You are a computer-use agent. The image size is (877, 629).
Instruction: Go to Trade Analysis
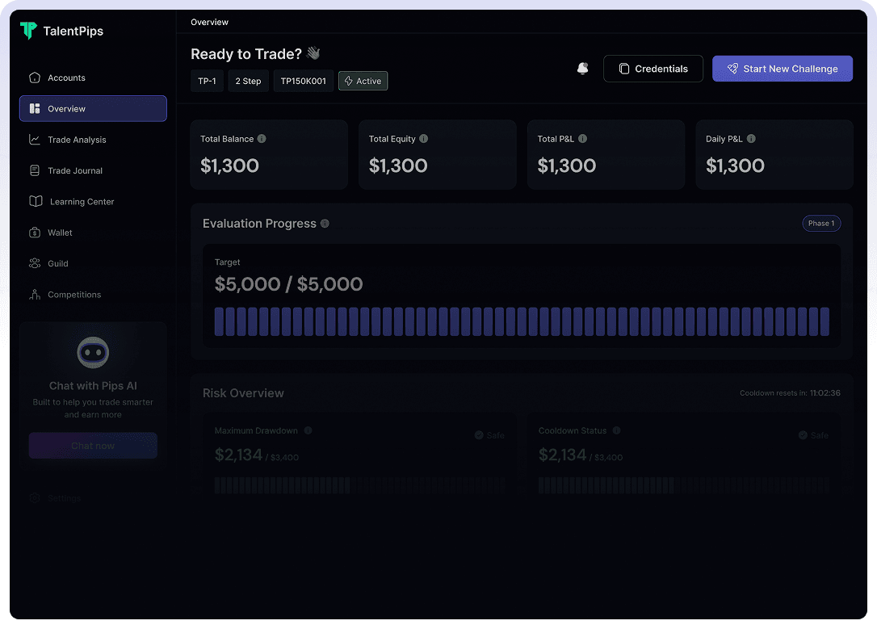(x=93, y=140)
